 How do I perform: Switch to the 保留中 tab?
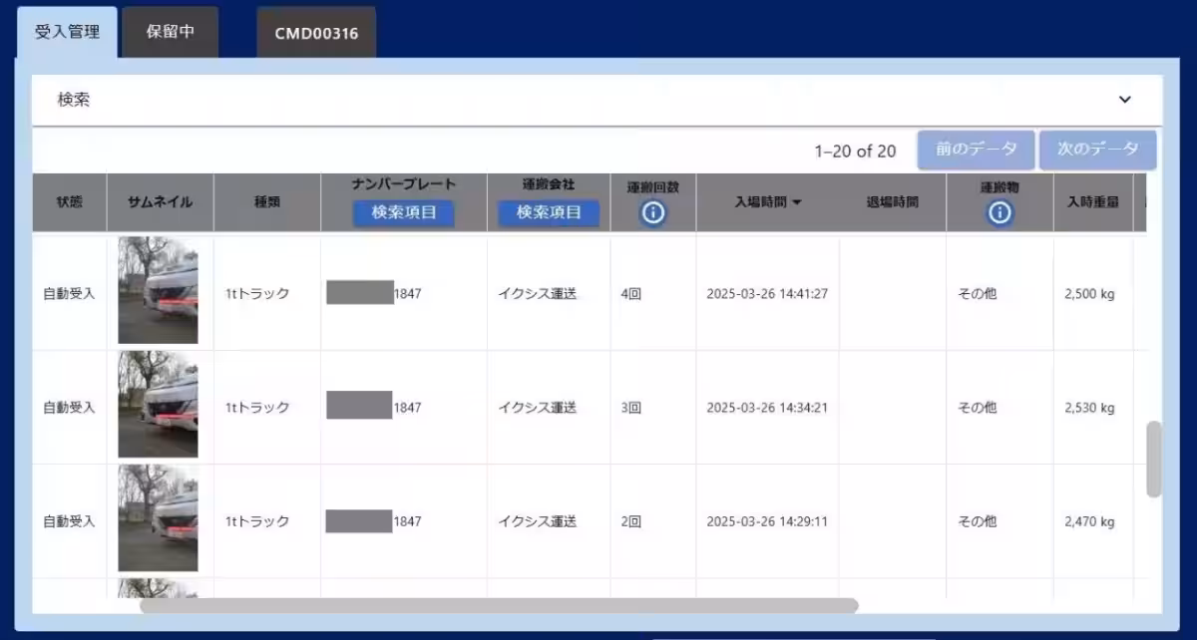170,31
